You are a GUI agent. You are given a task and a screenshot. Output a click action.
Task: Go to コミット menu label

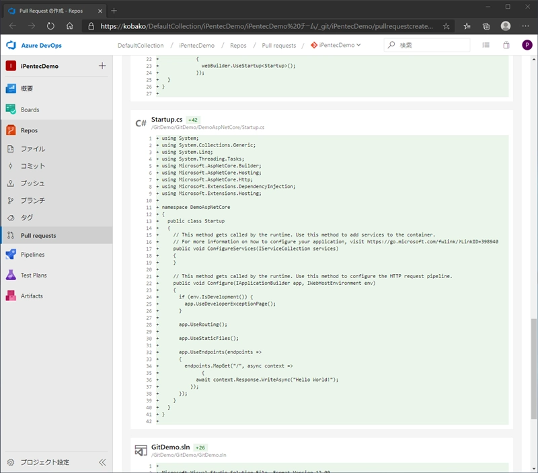[x=33, y=166]
